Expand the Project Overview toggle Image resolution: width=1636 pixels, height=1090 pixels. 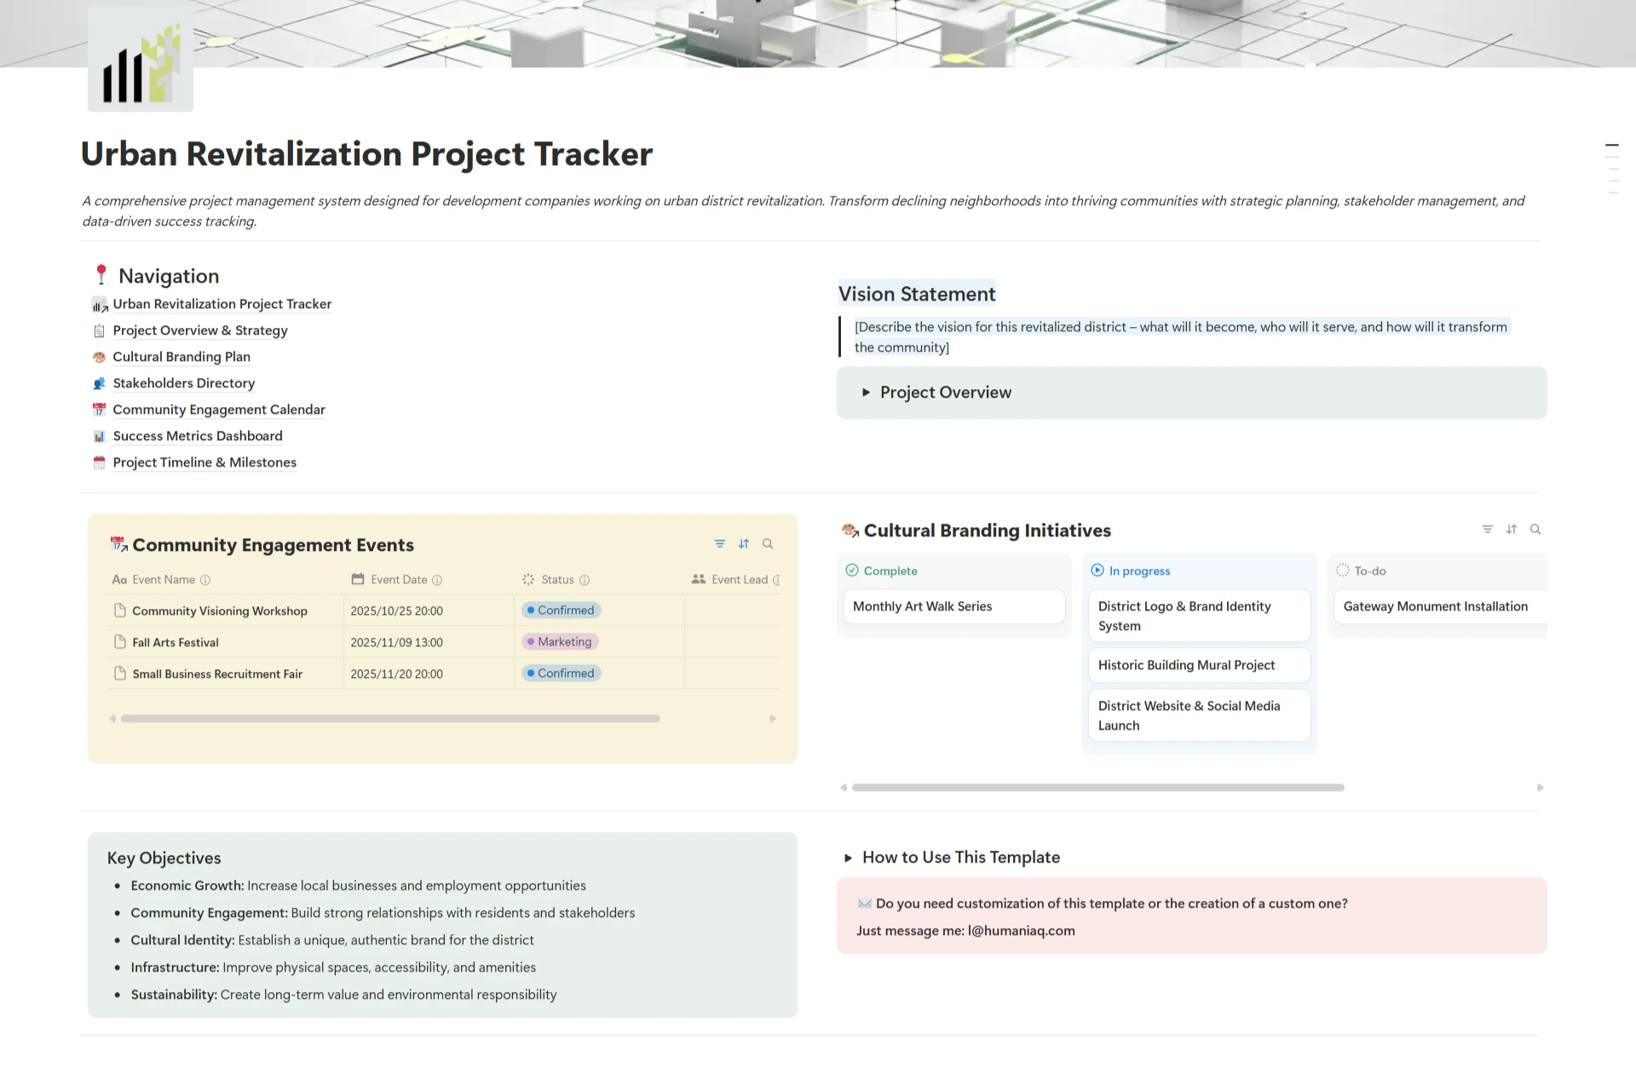(x=866, y=393)
